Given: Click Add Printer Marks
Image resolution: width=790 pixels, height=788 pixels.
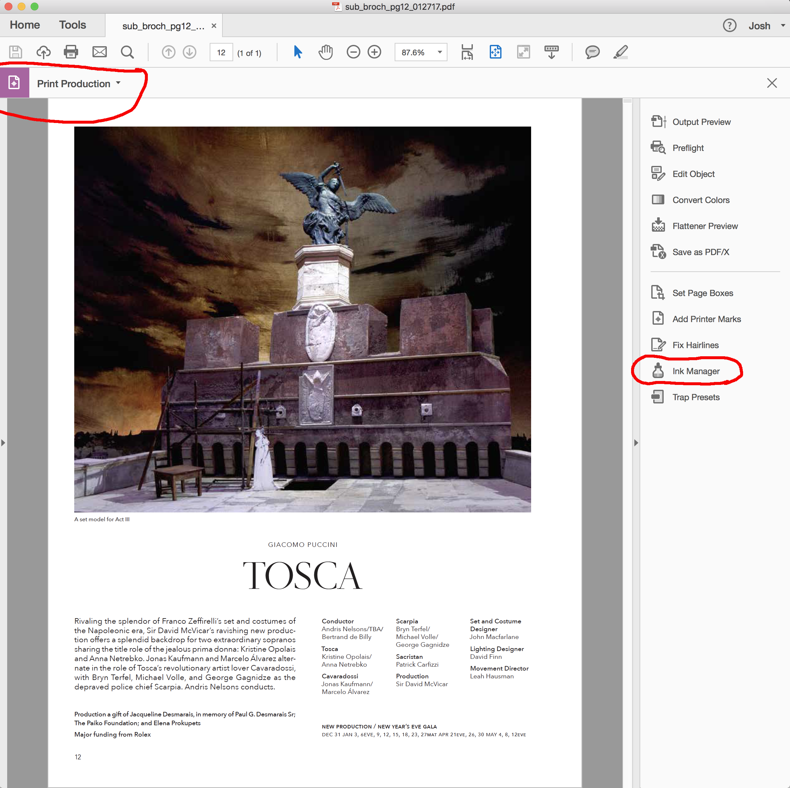Looking at the screenshot, I should (706, 319).
